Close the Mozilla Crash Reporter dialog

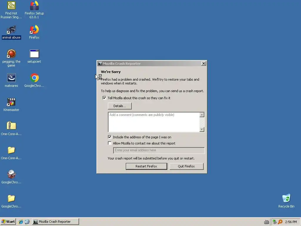pos(204,64)
